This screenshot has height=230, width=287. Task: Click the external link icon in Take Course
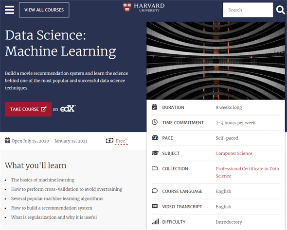click(x=44, y=109)
